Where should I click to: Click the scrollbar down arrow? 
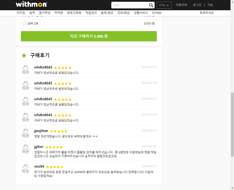(x=232, y=188)
